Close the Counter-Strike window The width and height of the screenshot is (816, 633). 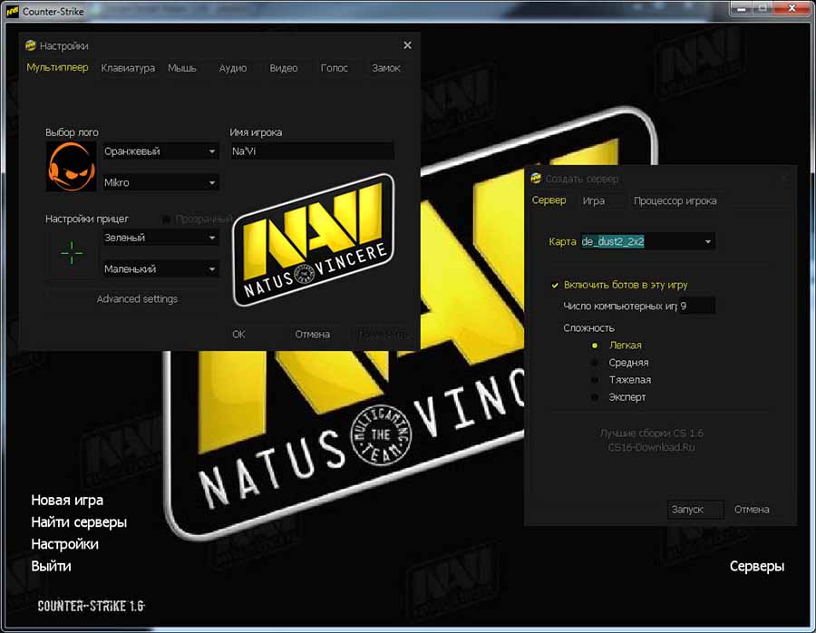(x=792, y=8)
